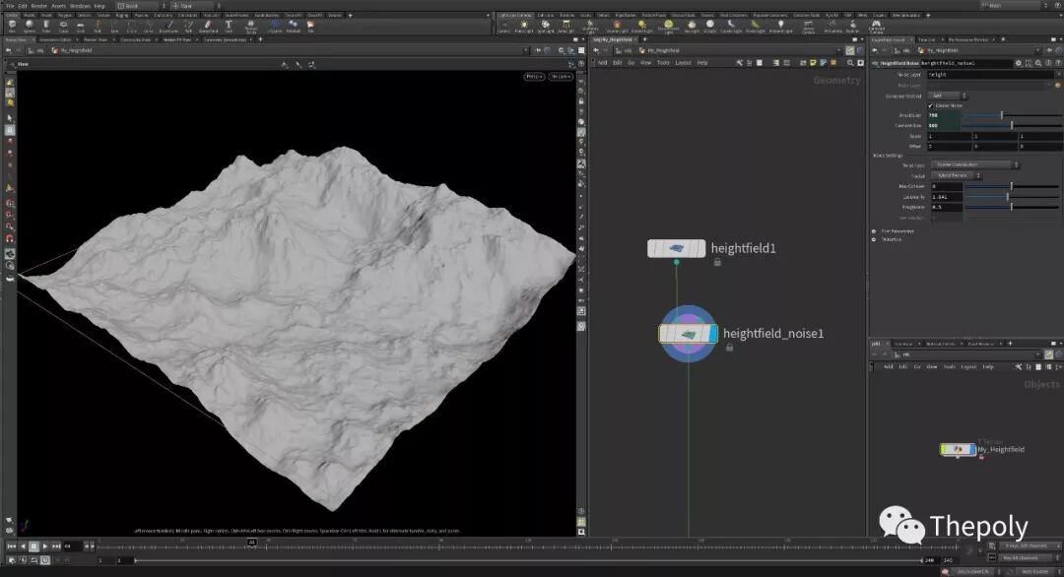This screenshot has width=1064, height=577.
Task: Toggle the Center Noise checkbox
Action: point(930,105)
